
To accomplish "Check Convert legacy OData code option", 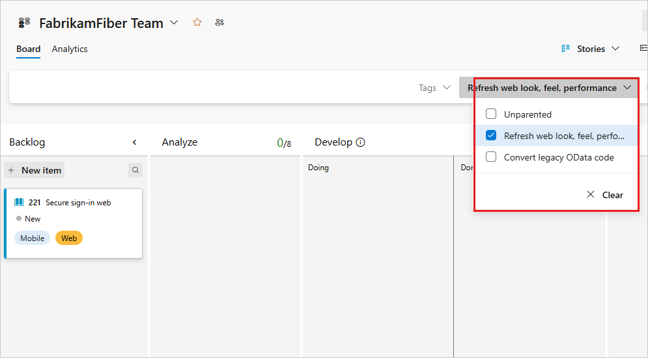I will click(491, 157).
